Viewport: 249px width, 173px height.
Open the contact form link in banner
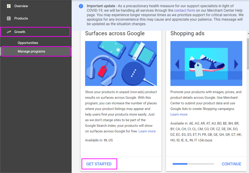point(184,10)
